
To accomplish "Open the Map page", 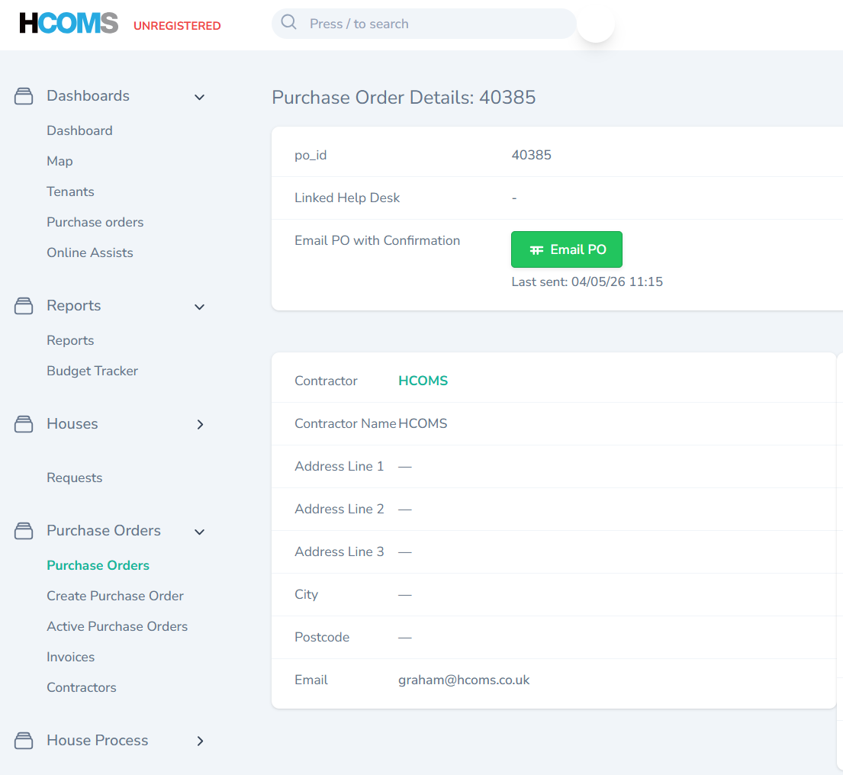I will tap(60, 161).
